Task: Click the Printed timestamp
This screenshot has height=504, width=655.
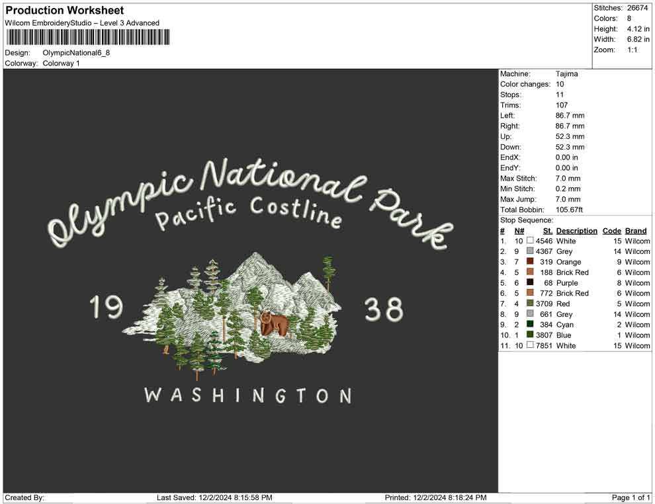Action: [435, 497]
